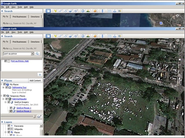The height and width of the screenshot is (138, 185).
Task: Collapse the Temporary Places tree node
Action: click(x=1, y=96)
